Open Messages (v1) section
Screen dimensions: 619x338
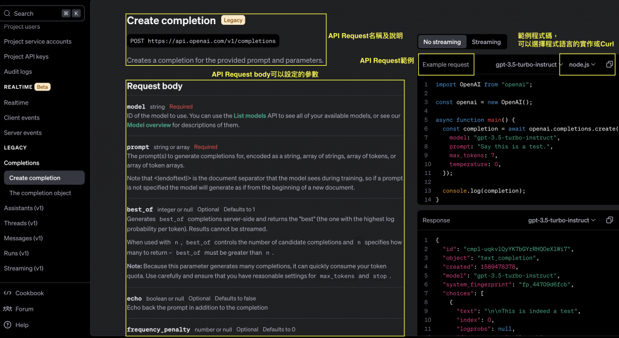tap(24, 238)
